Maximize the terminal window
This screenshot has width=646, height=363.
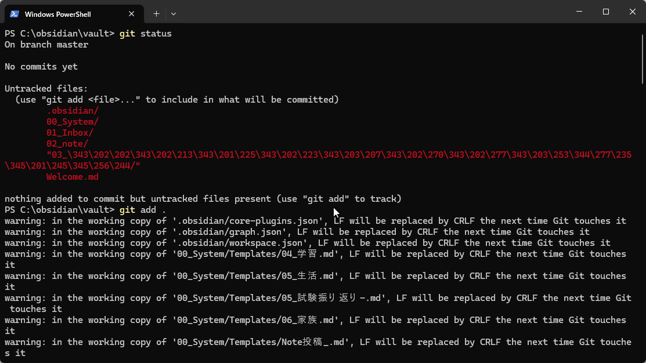(605, 12)
